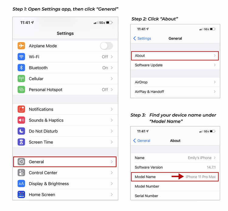Screen dimensions: 228x211
Task: Open the General settings row
Action: coord(65,162)
